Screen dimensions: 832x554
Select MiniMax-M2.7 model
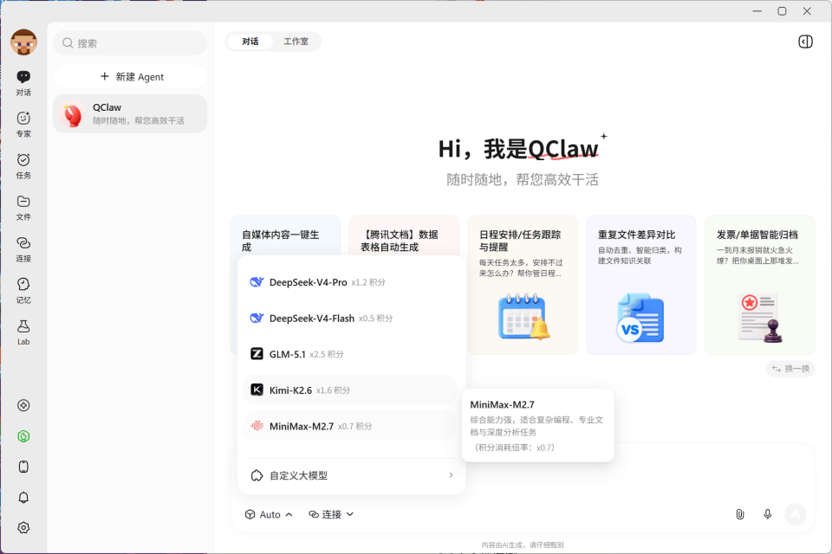click(x=349, y=426)
